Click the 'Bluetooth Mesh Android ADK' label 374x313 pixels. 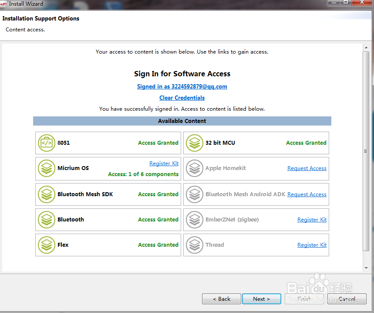tap(246, 194)
